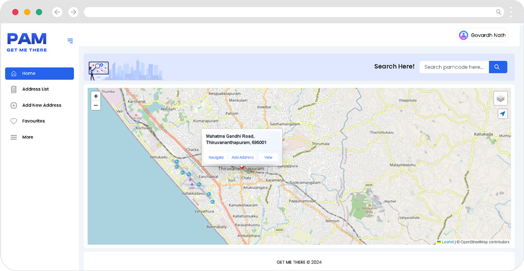This screenshot has width=524, height=271.
Task: Click the PAM Get Me There logo
Action: pos(27,42)
